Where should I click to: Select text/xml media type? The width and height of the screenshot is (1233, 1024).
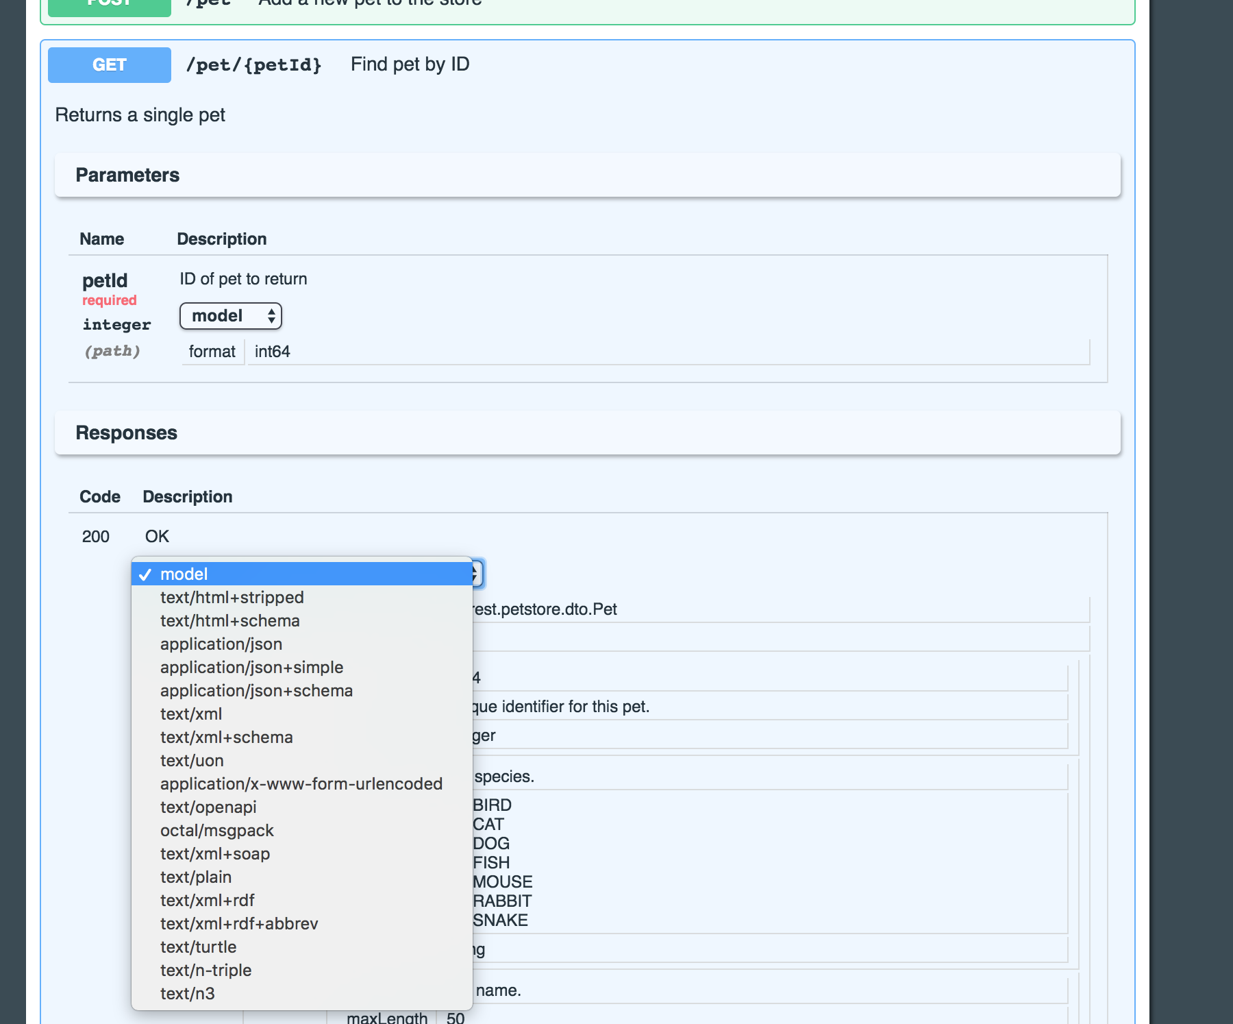click(191, 714)
